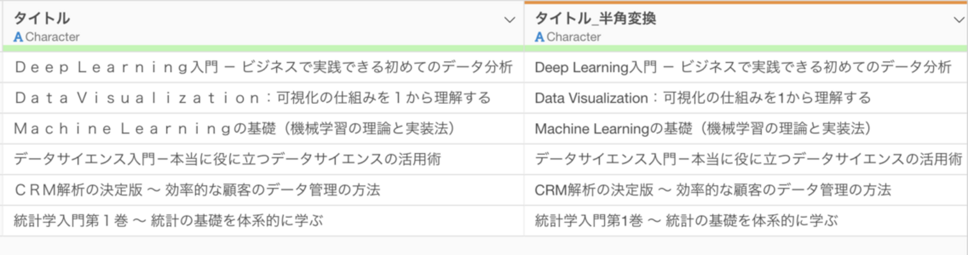This screenshot has height=255, width=968.
Task: Select half-width CRM解析の決定版 cell
Action: (712, 189)
